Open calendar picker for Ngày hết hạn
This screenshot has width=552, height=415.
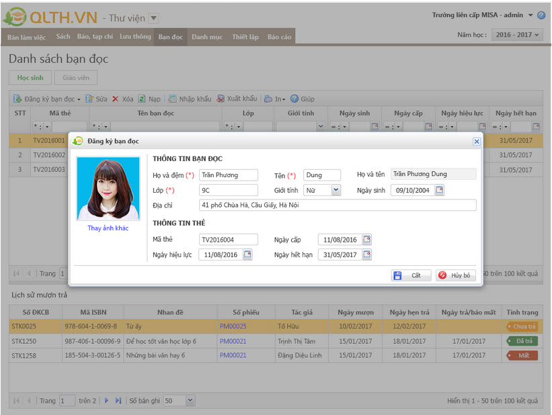click(366, 255)
